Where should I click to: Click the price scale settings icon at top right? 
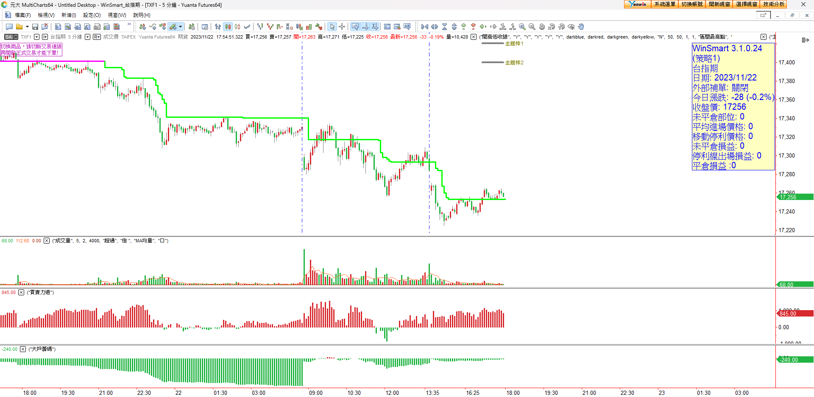tap(805, 40)
